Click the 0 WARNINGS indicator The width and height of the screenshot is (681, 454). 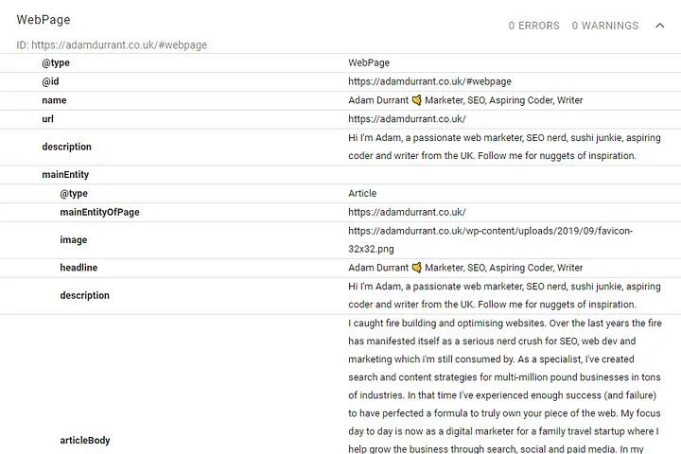pos(605,26)
